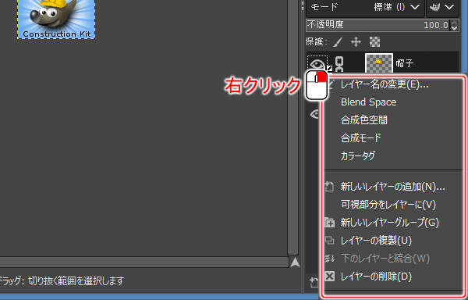The height and width of the screenshot is (300, 468).
Task: Toggle the lock position move-arrows icon
Action: 356,42
